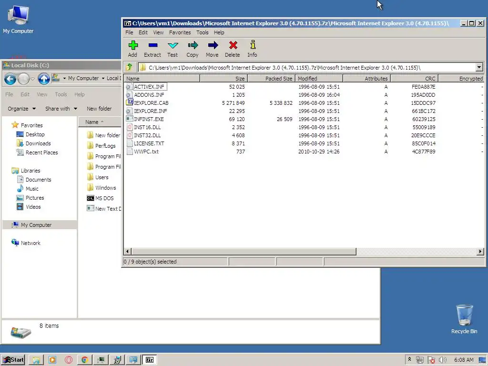This screenshot has width=488, height=366.
Task: Click the clock showing 6:08 AM
Action: (464, 360)
